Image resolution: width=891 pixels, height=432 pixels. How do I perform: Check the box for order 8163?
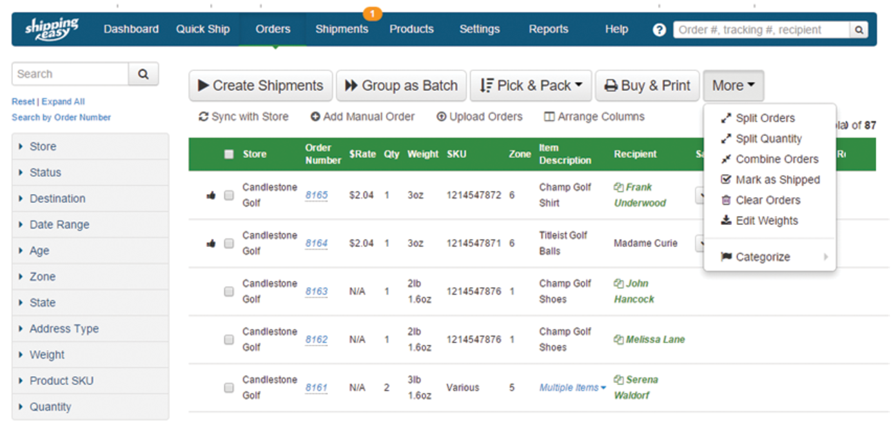coord(229,291)
